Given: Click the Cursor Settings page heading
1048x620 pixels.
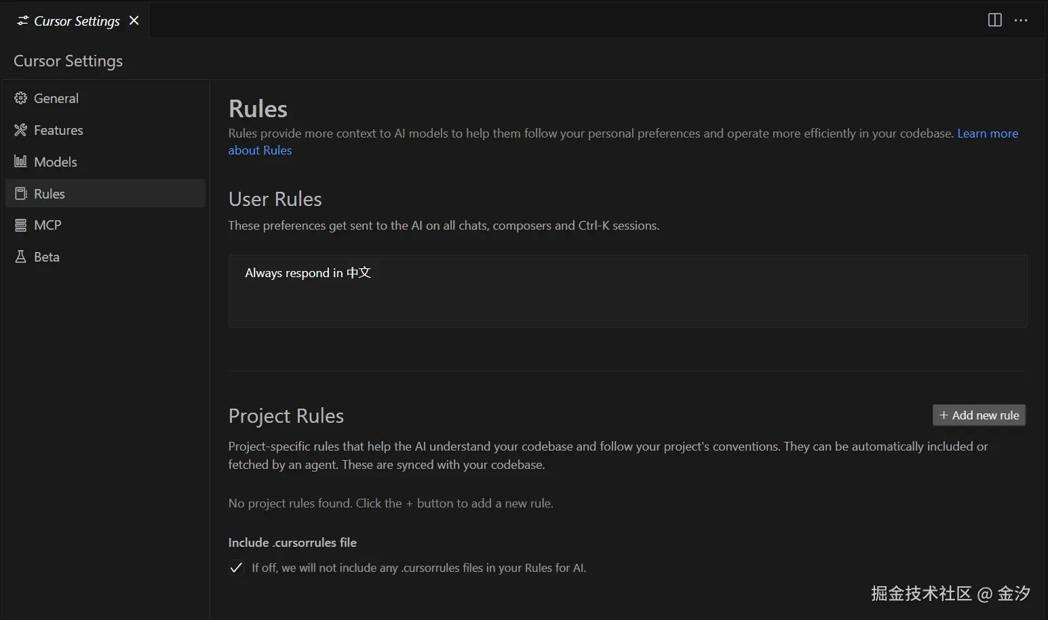Looking at the screenshot, I should click(68, 61).
